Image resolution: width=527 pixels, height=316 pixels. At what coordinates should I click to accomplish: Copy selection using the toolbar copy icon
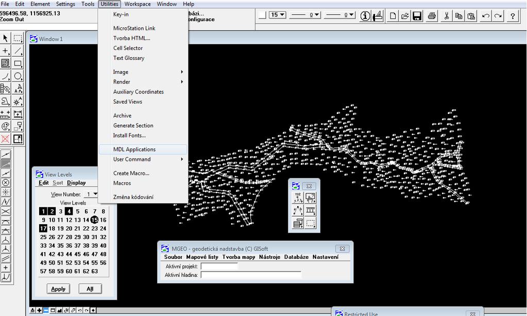pos(459,16)
